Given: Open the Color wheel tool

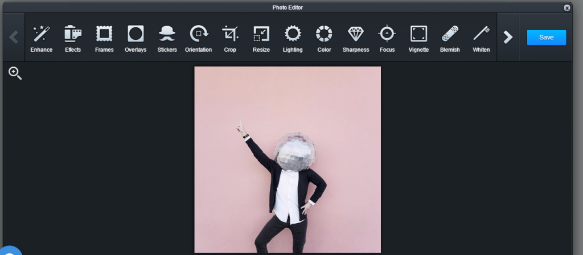Looking at the screenshot, I should (324, 38).
